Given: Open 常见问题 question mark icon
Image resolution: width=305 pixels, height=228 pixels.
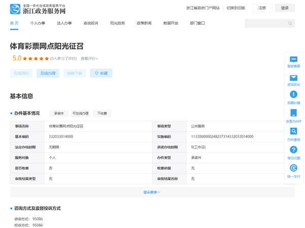Looking at the screenshot, I should coord(293,150).
